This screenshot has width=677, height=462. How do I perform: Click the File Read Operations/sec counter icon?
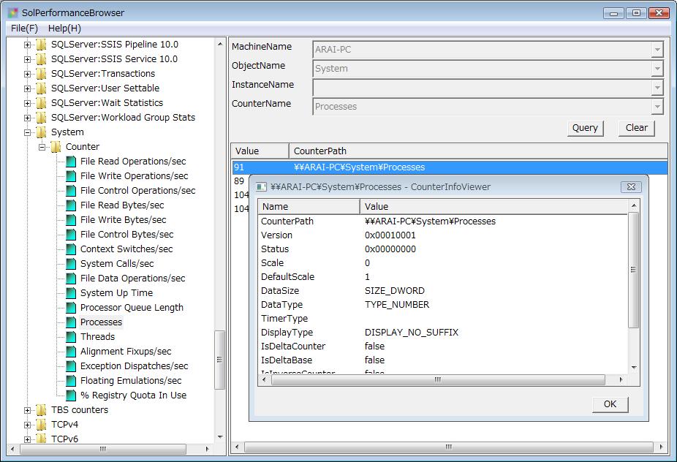point(71,162)
